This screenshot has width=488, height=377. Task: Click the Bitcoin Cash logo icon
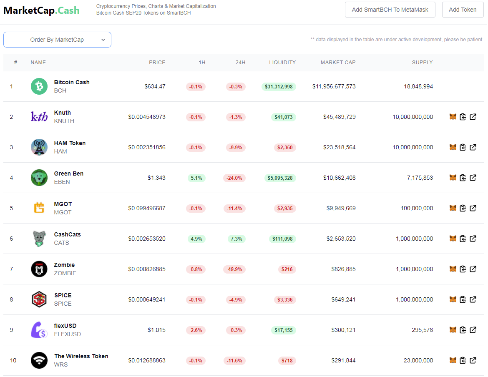pyautogui.click(x=39, y=86)
